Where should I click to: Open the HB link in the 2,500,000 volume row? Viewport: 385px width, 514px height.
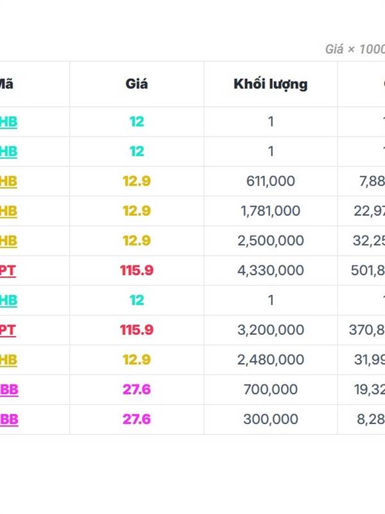click(8, 241)
